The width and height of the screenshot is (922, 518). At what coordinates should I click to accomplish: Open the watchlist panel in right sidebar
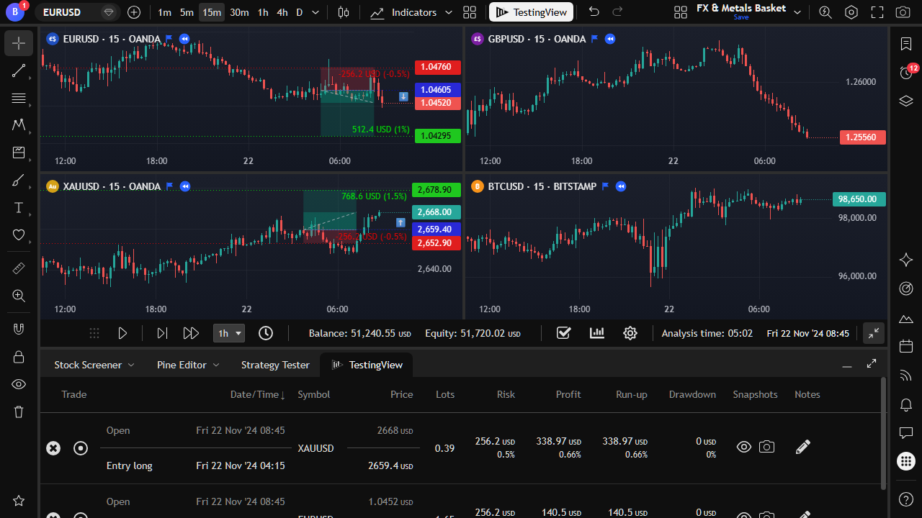(x=906, y=44)
